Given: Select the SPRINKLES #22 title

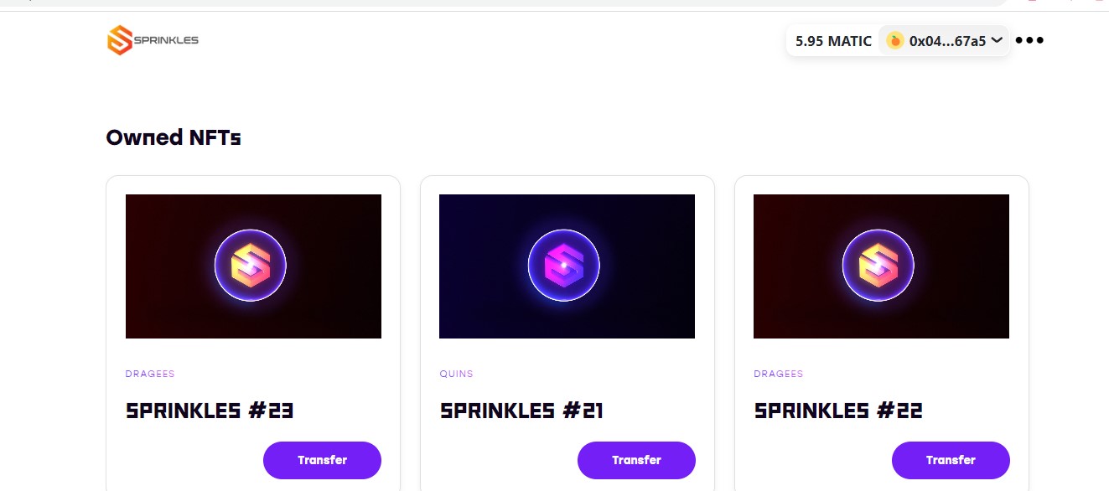Looking at the screenshot, I should (x=838, y=411).
